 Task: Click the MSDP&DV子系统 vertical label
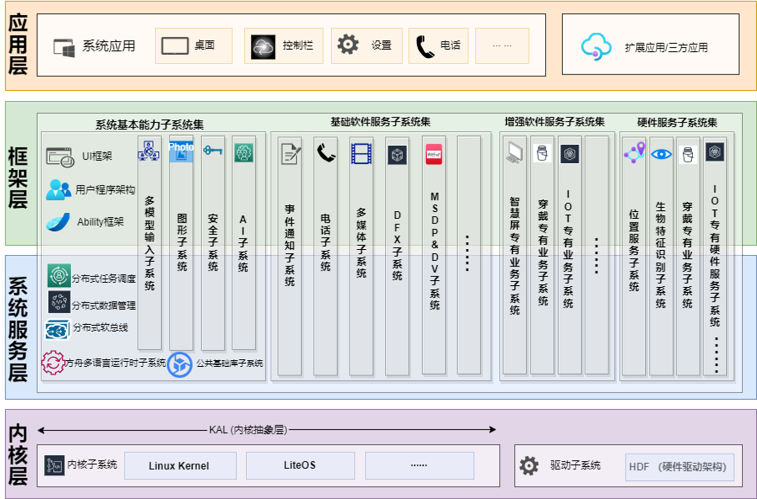pyautogui.click(x=435, y=251)
